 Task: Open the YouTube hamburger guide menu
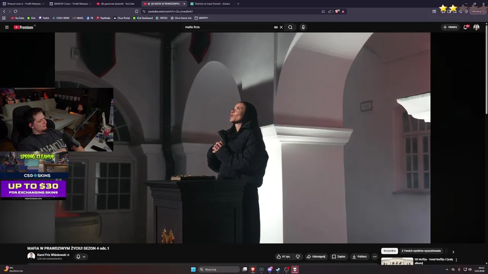pos(7,27)
